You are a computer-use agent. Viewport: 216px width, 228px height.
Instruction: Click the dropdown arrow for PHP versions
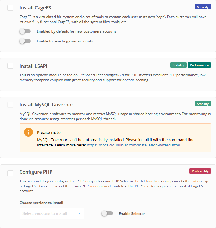click(x=80, y=213)
